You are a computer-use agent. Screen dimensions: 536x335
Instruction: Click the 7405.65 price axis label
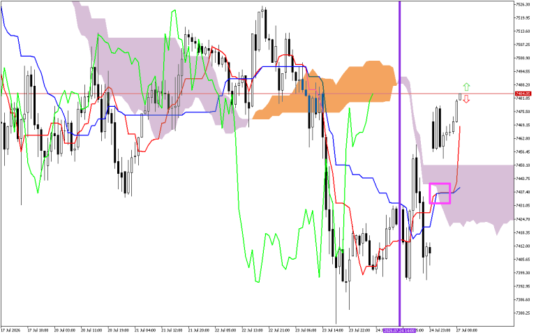tap(523, 260)
